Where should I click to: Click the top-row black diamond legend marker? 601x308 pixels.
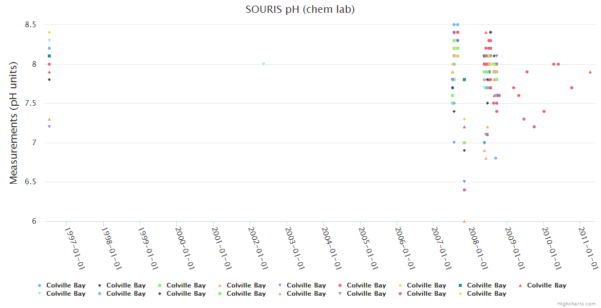(x=100, y=285)
